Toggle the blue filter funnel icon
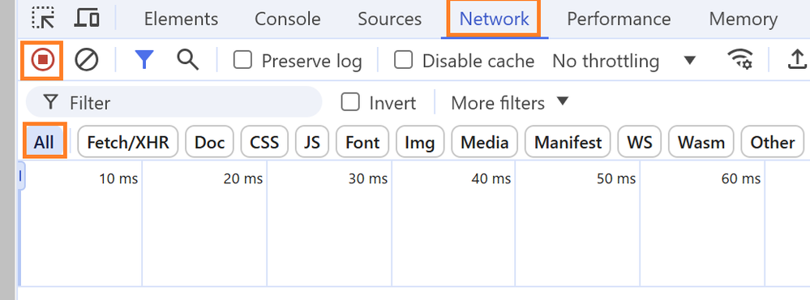 click(144, 60)
